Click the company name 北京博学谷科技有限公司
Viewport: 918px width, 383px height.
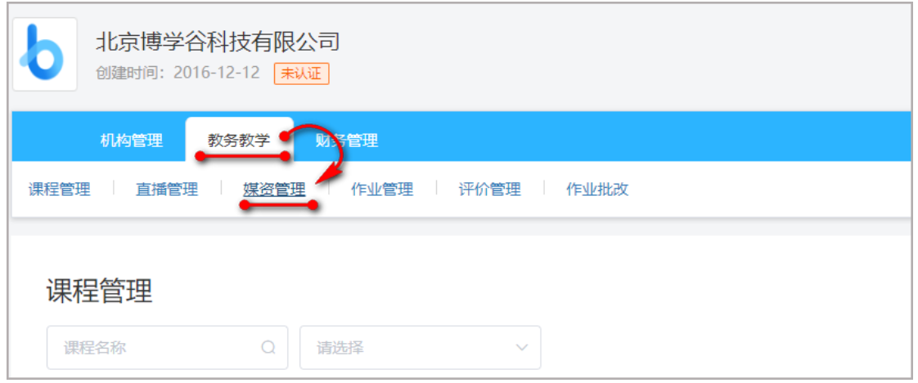tap(218, 42)
